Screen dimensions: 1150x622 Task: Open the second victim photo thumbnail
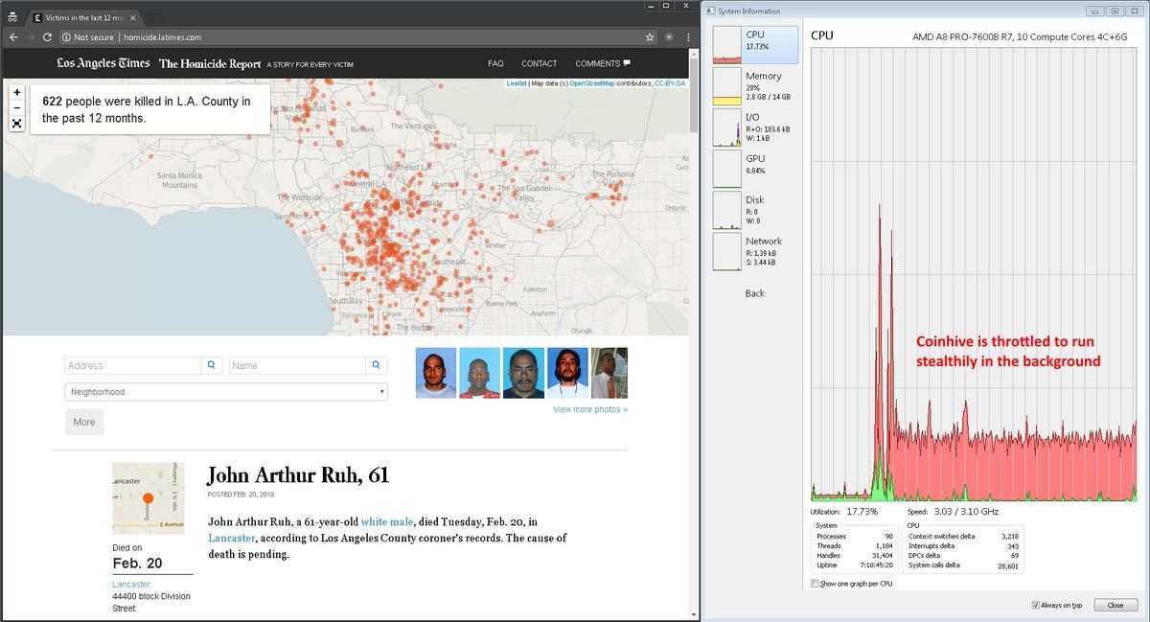click(x=479, y=373)
